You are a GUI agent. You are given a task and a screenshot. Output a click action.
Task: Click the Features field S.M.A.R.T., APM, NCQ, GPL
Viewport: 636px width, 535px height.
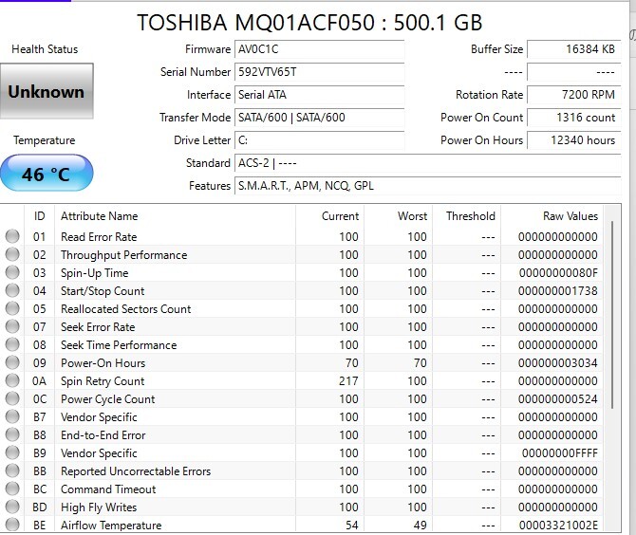pyautogui.click(x=428, y=186)
